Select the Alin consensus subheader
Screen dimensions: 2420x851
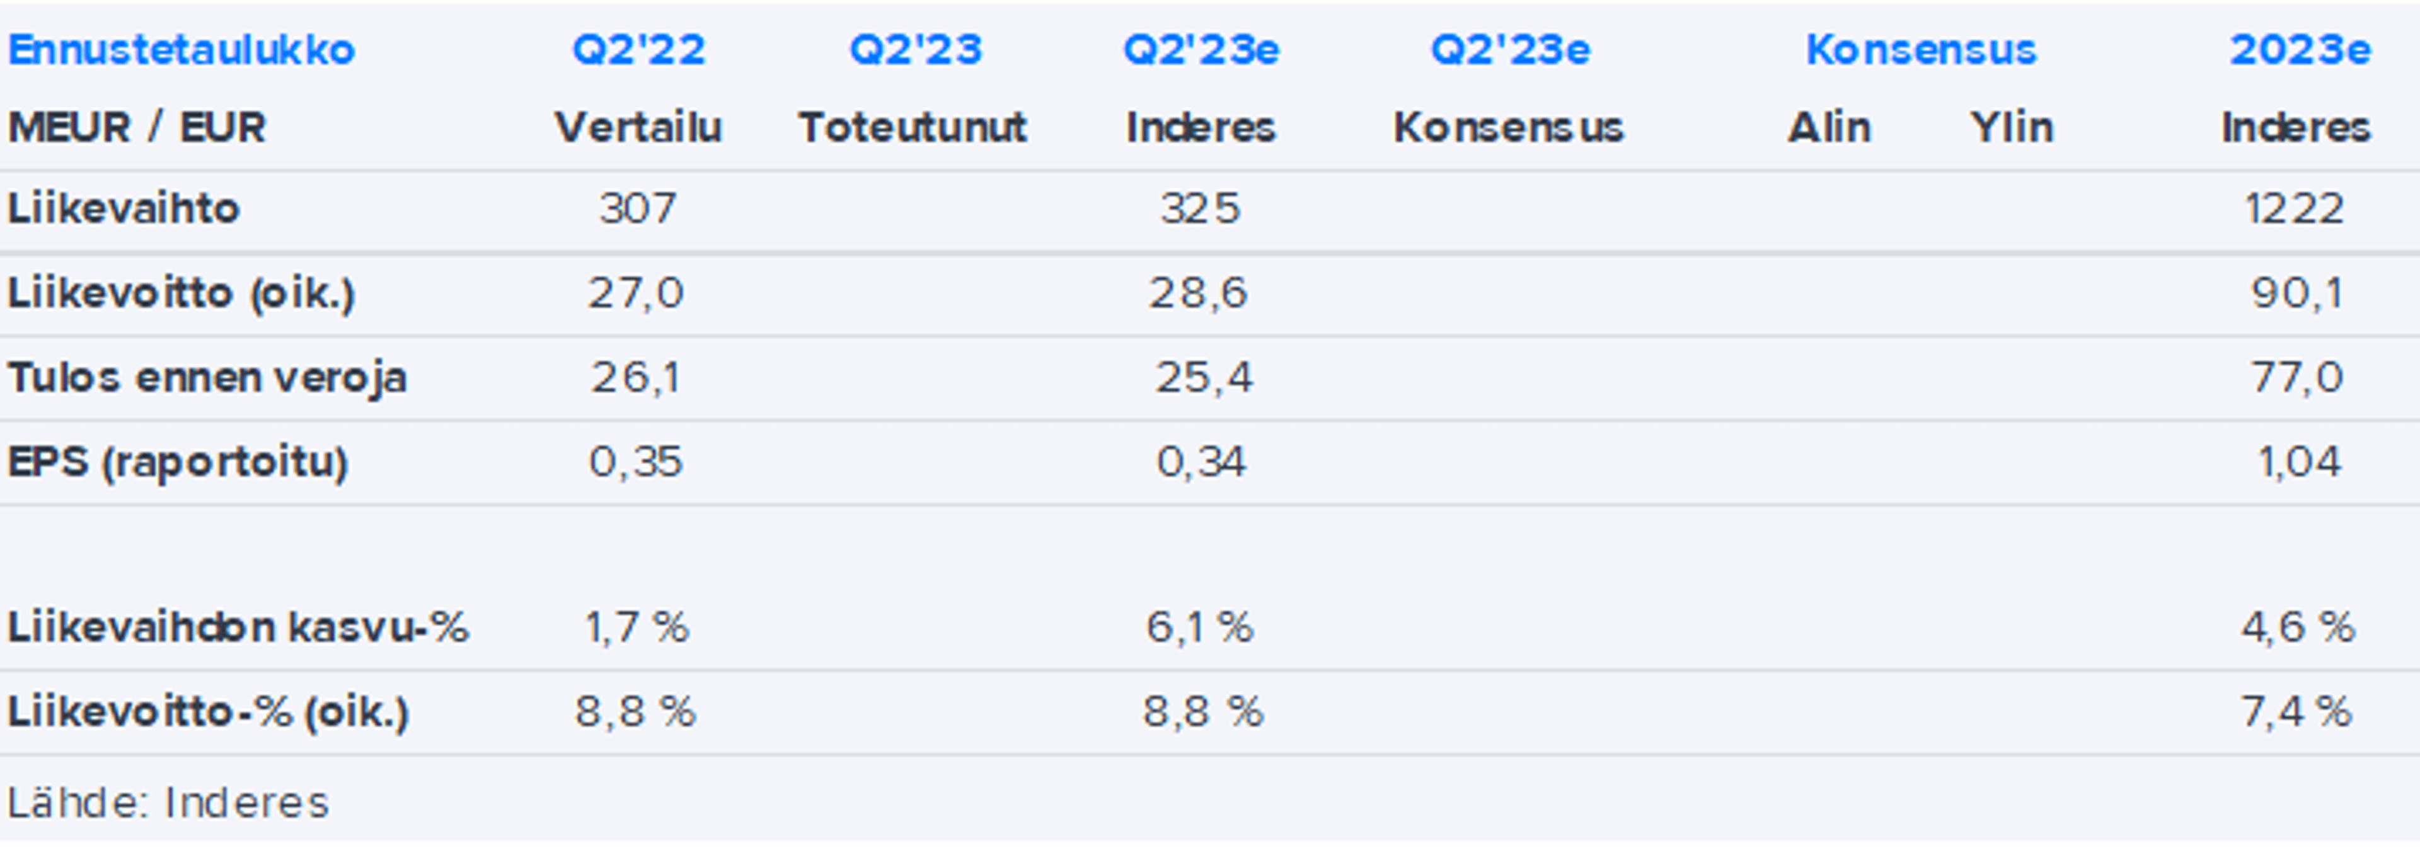(x=1828, y=128)
